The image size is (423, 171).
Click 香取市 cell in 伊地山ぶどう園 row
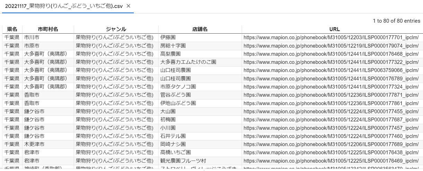coord(48,103)
